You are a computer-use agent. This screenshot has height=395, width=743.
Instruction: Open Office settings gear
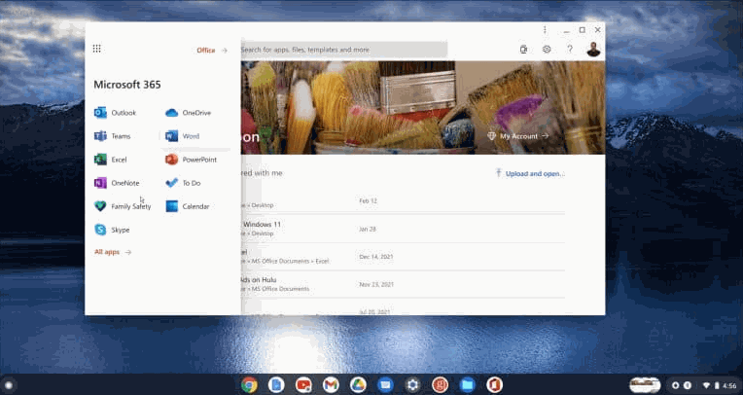point(547,50)
